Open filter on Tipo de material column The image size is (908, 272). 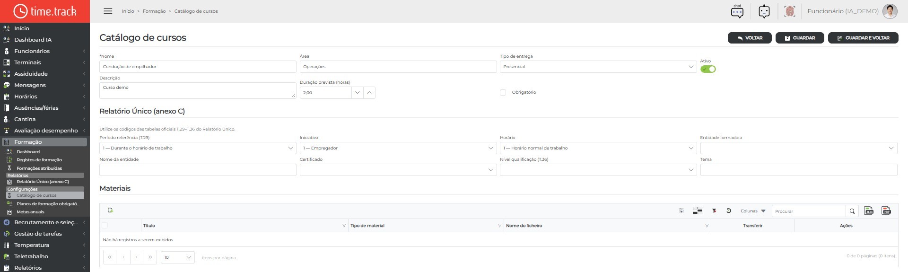pos(499,226)
